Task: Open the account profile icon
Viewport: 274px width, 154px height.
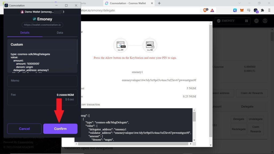Action: pos(265,21)
